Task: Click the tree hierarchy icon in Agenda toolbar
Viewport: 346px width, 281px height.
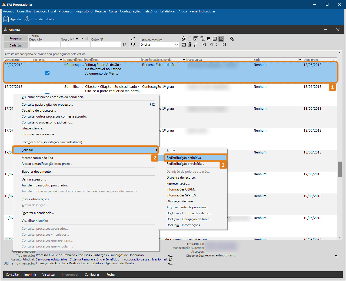Action: [x=202, y=39]
